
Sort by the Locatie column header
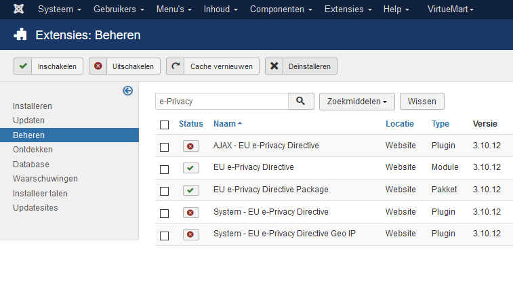click(x=399, y=124)
